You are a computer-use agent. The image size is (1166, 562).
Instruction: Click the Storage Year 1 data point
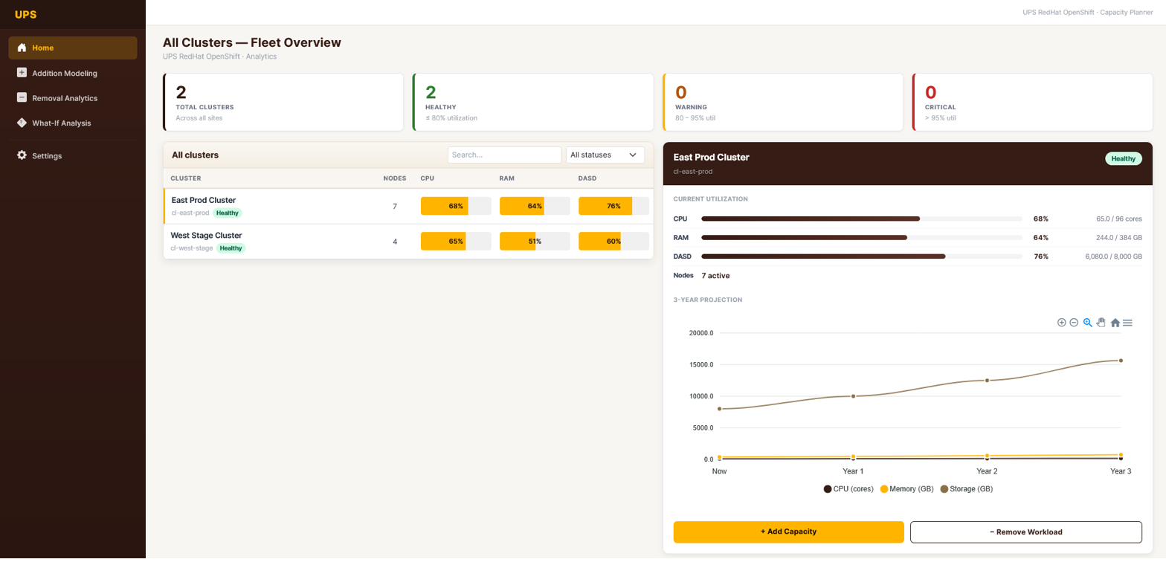pyautogui.click(x=853, y=396)
